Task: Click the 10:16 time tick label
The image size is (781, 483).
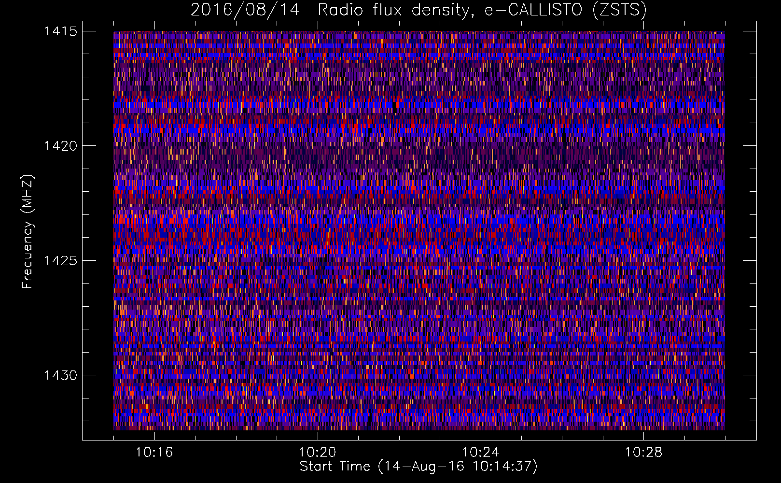Action: point(154,453)
